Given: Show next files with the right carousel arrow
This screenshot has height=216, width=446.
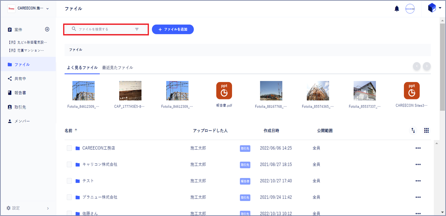Looking at the screenshot, I should tap(427, 66).
